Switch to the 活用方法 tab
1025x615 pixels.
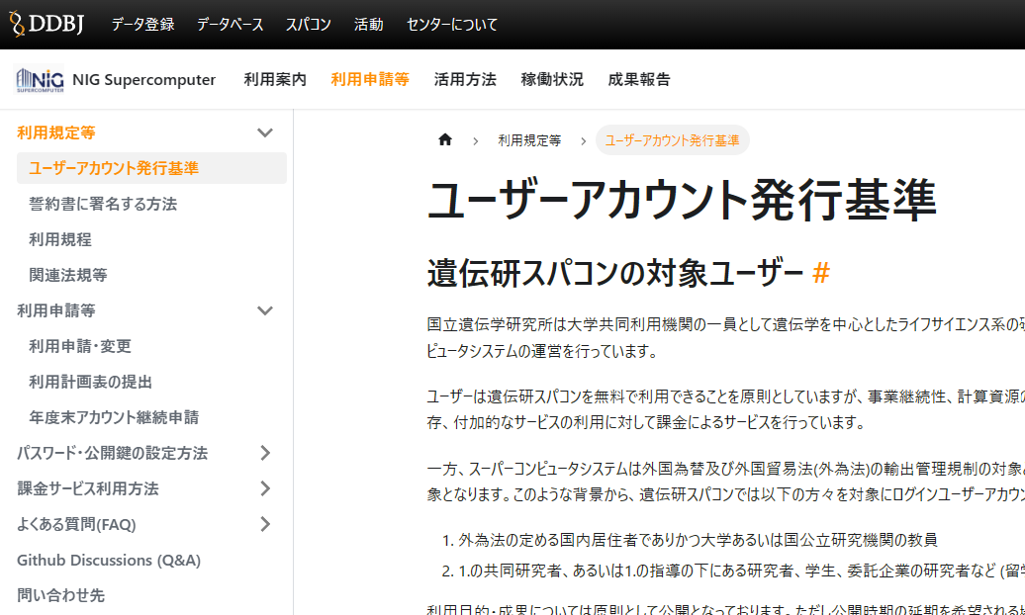[x=465, y=80]
